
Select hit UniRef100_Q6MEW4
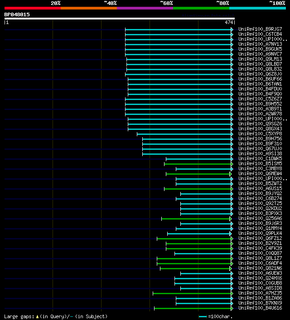coord(260,173)
